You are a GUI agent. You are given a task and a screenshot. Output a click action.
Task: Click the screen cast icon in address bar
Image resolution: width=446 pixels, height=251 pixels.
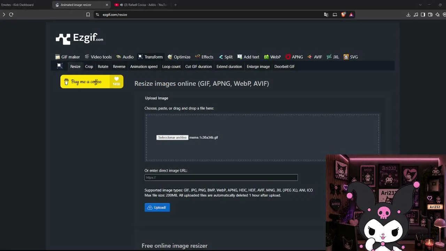[x=335, y=15]
